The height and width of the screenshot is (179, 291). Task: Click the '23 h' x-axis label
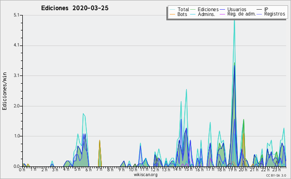click(277, 169)
